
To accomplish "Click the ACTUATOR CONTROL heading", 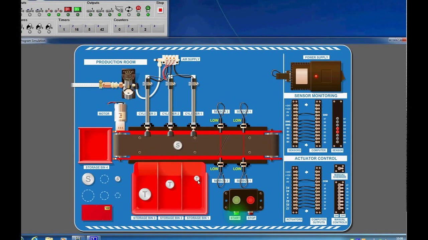I will click(x=316, y=158).
